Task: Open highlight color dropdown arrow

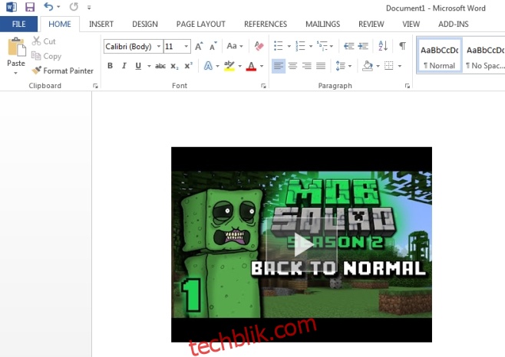Action: coord(240,66)
